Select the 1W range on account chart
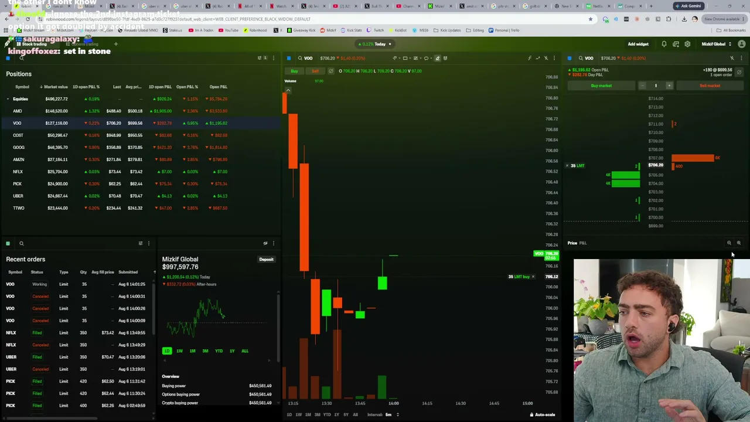 point(179,351)
